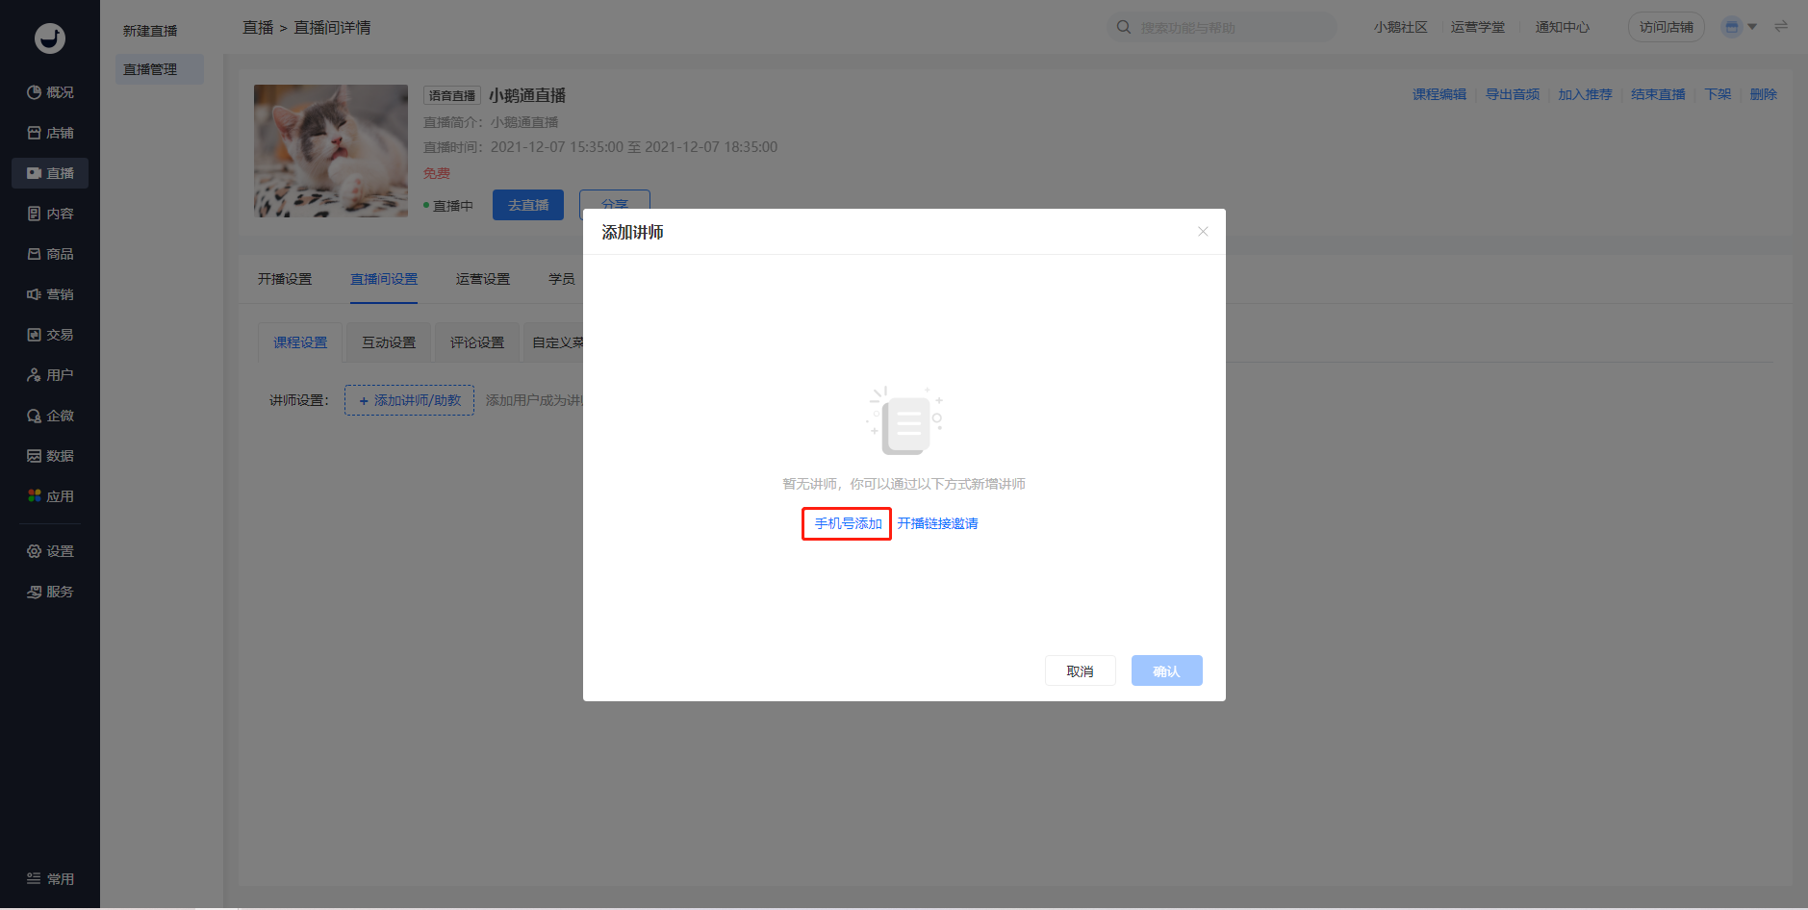Click 添加讲师/助教 button

[x=410, y=400]
